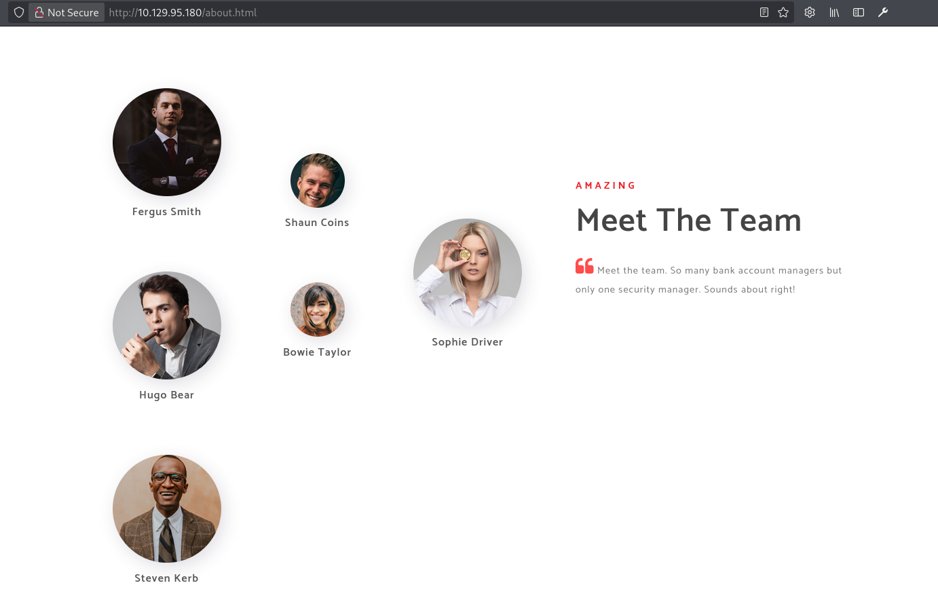Click the red quotation mark icon

point(584,266)
